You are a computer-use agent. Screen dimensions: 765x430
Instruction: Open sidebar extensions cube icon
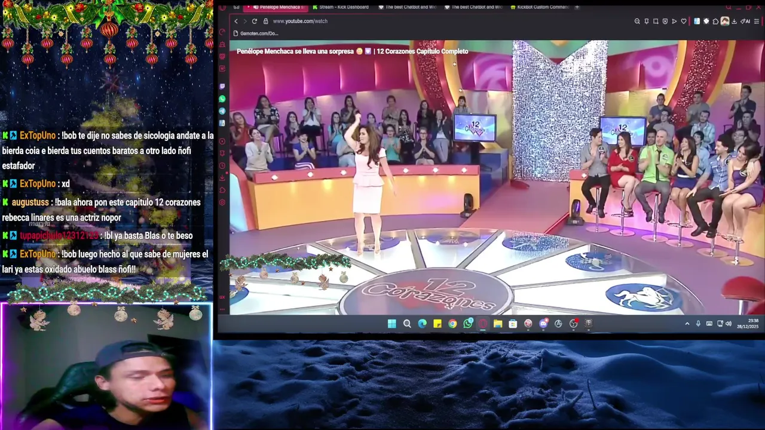222,190
